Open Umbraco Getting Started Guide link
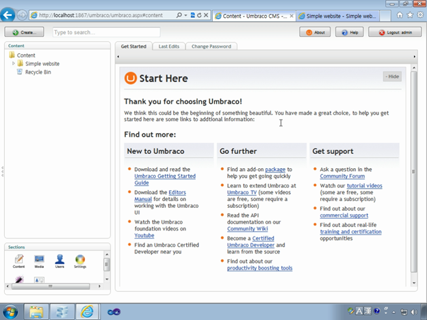Image resolution: width=427 pixels, height=320 pixels. 165,179
